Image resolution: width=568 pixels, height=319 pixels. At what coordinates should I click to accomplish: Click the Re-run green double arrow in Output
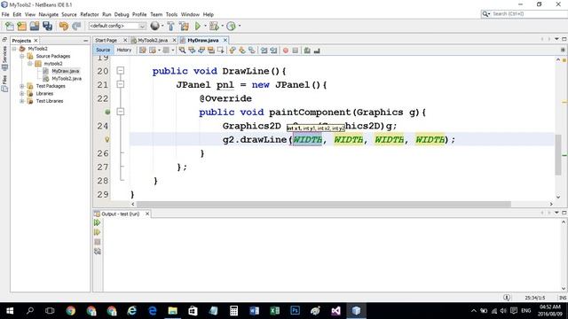(97, 222)
